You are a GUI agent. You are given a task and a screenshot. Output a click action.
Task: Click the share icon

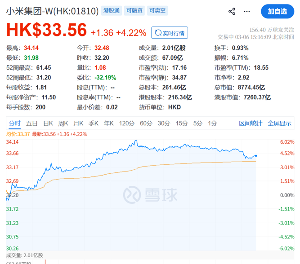(x=232, y=12)
